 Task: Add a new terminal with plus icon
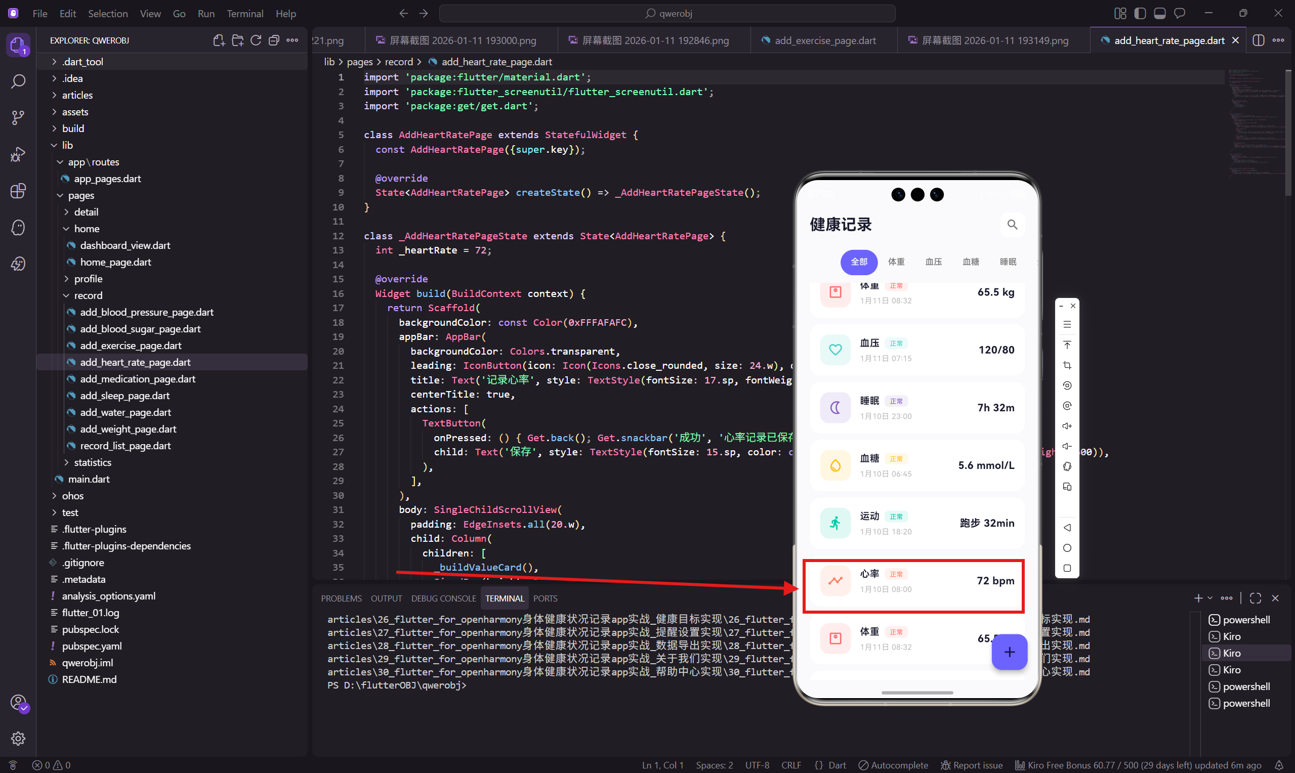(x=1198, y=598)
